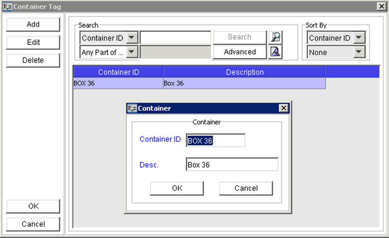
Task: Click the magnifier search icon beside Search button
Action: coord(275,37)
